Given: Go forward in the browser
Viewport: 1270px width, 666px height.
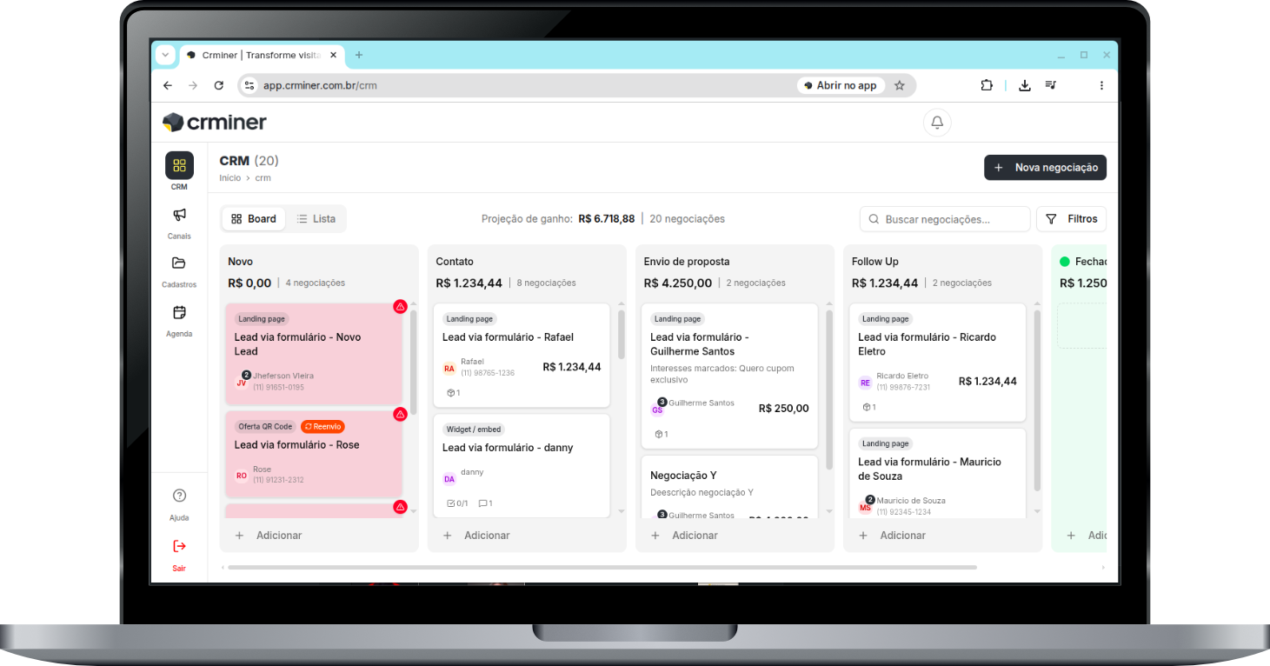Looking at the screenshot, I should (193, 85).
